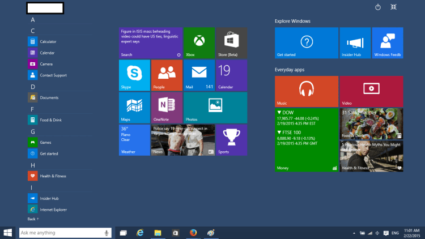Viewport: 425px width, 239px height.
Task: Launch Internet Explorer from app list
Action: pyautogui.click(x=59, y=210)
